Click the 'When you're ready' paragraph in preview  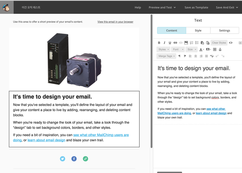tap(71, 125)
